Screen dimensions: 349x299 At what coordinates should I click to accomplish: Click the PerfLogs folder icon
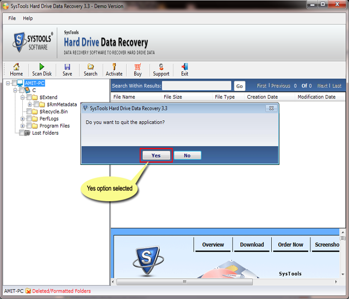(35, 119)
